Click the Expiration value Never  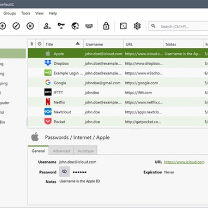coord(169,172)
